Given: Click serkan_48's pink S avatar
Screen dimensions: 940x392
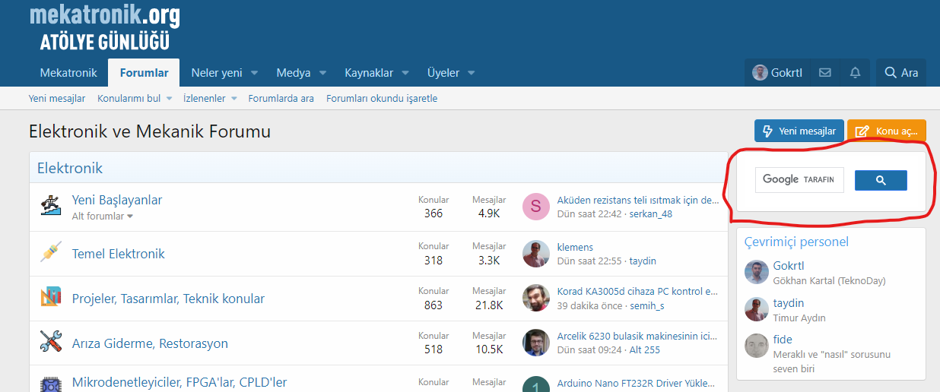Looking at the screenshot, I should [x=535, y=207].
